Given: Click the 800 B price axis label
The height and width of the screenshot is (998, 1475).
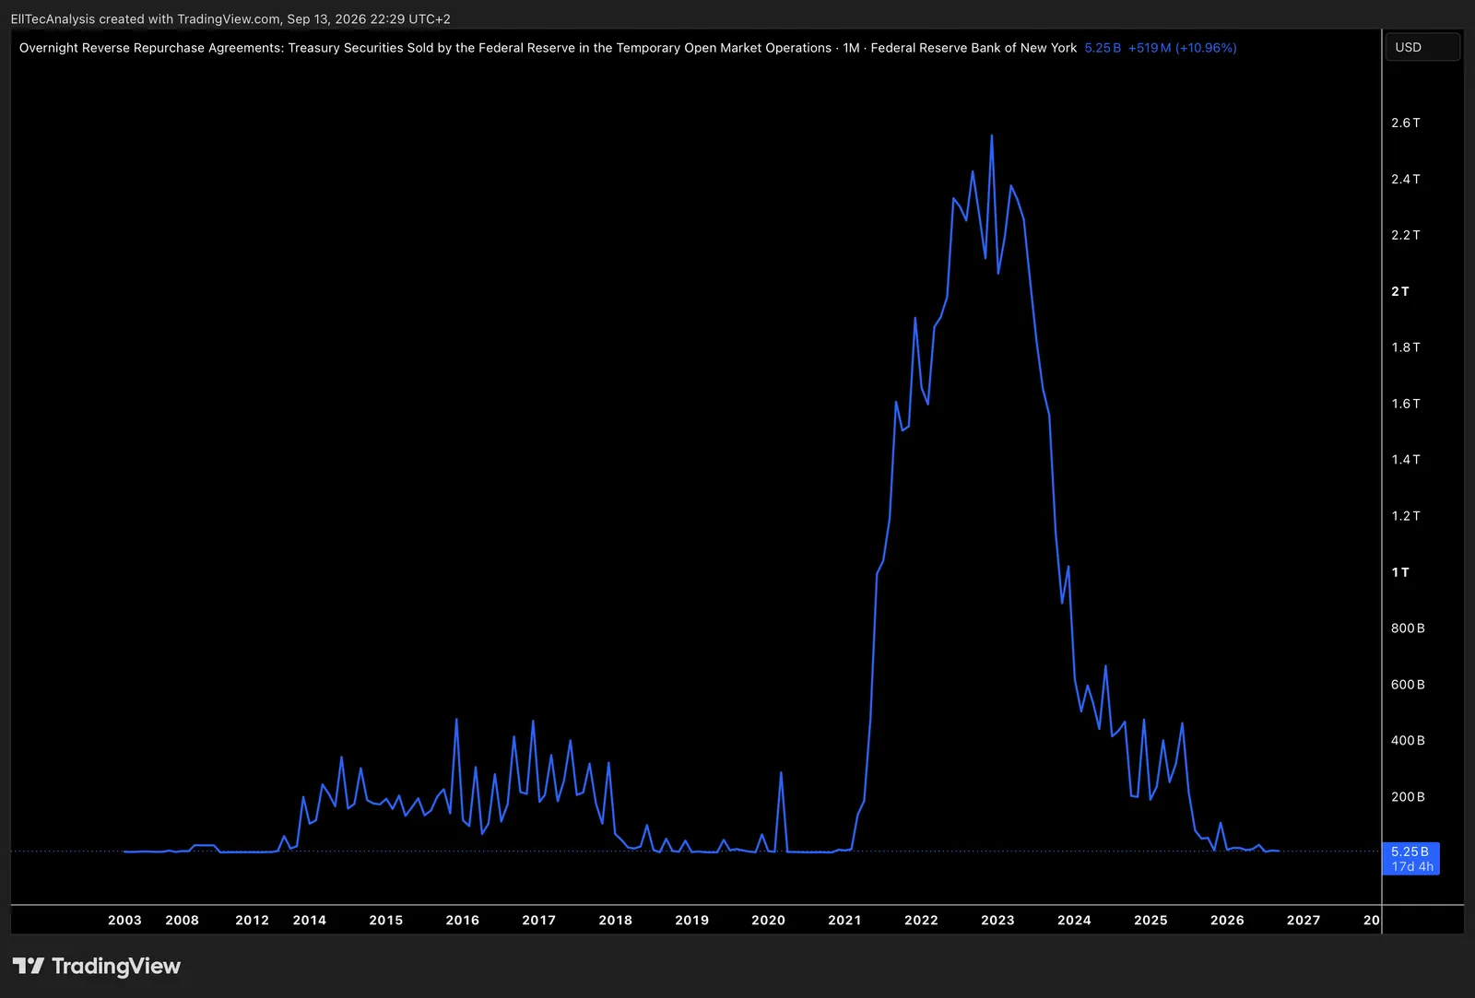Looking at the screenshot, I should click(x=1408, y=628).
